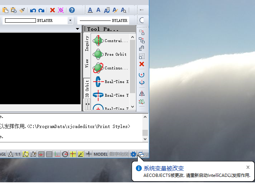The height and width of the screenshot is (183, 255).
Task: Open the color BYLAYER dropdown arrow
Action: (x=70, y=20)
